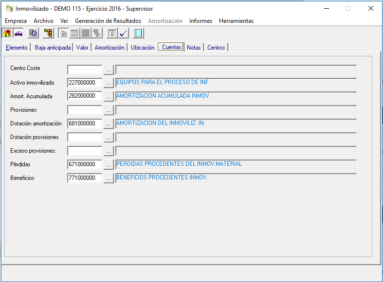The image size is (383, 282).
Task: Click the greyed hand toolbar icon
Action: click(97, 33)
